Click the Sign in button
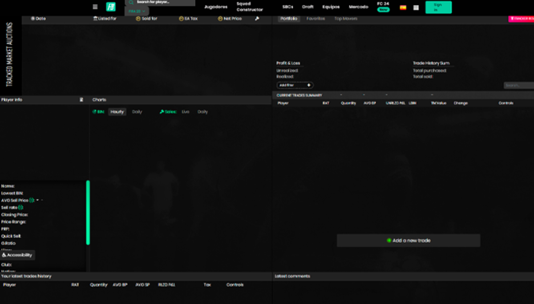This screenshot has width=534, height=304. [438, 7]
